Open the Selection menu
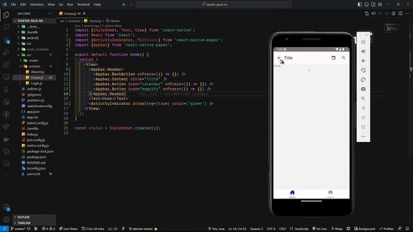 point(37,5)
